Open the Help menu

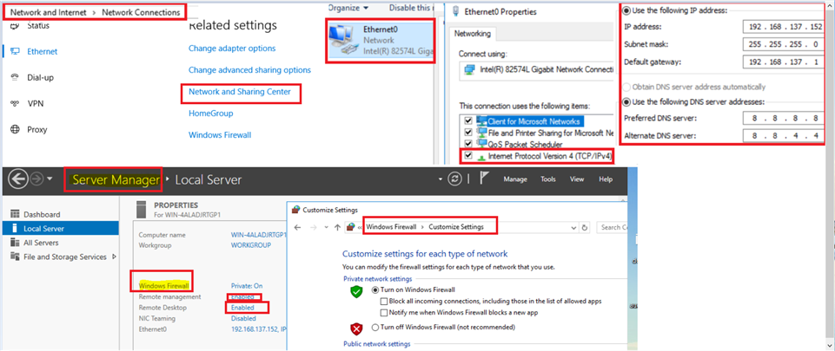[606, 179]
